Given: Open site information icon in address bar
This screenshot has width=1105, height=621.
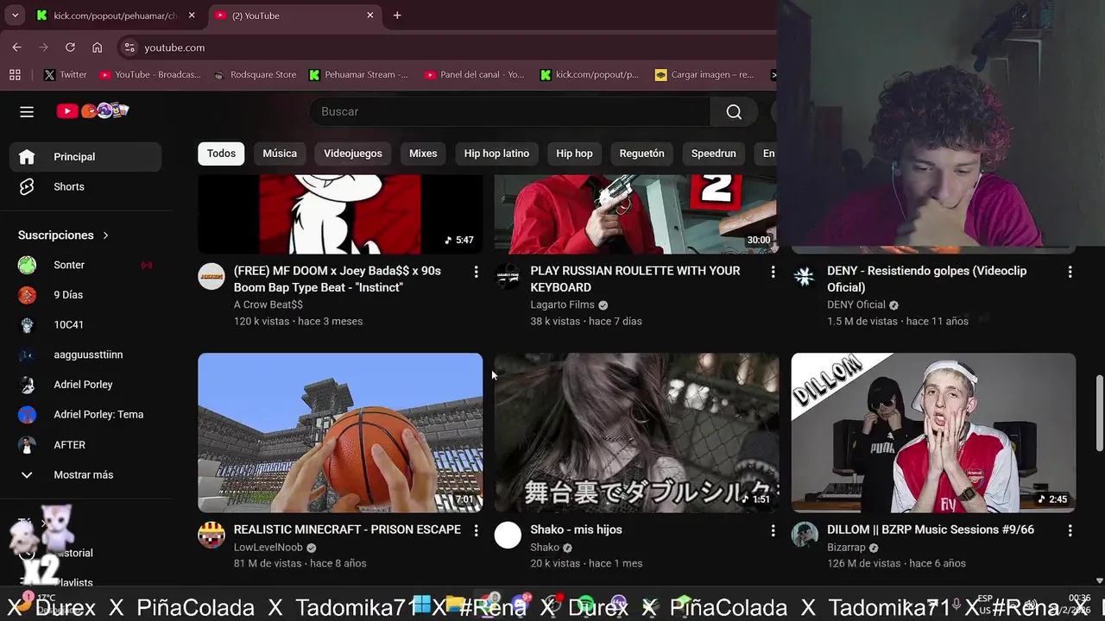Looking at the screenshot, I should [x=129, y=47].
